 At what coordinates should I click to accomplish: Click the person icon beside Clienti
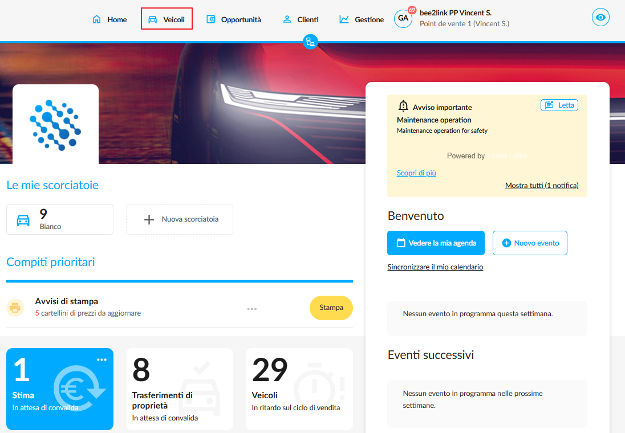click(287, 19)
